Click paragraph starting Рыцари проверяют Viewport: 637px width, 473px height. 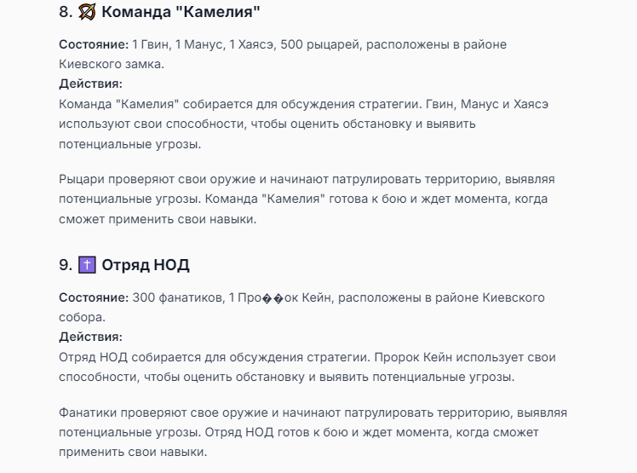(307, 199)
